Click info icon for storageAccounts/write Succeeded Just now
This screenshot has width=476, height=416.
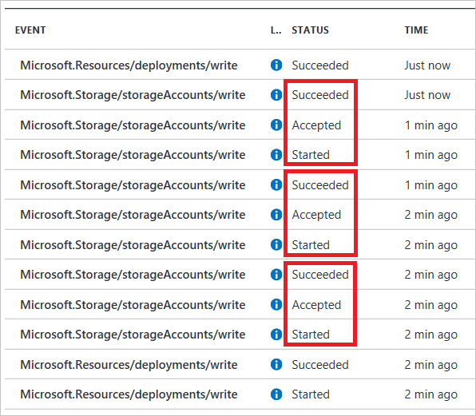pos(276,95)
